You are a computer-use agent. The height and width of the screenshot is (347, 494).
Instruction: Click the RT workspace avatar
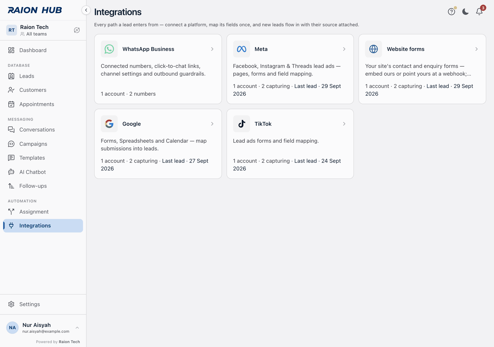pyautogui.click(x=11, y=30)
